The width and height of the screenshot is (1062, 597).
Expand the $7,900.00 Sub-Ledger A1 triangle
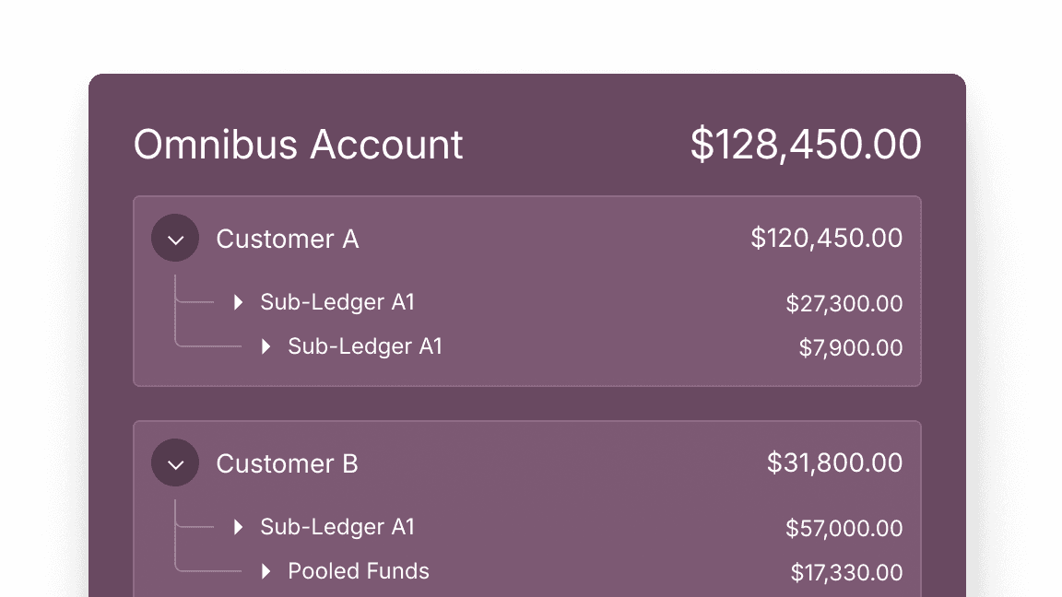265,346
